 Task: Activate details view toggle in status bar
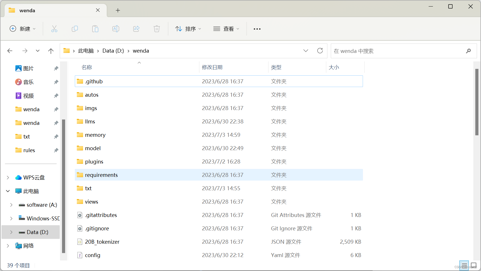pos(464,265)
